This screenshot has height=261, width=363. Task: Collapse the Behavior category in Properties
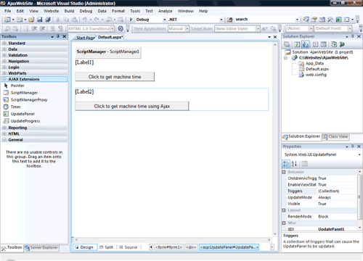point(284,172)
